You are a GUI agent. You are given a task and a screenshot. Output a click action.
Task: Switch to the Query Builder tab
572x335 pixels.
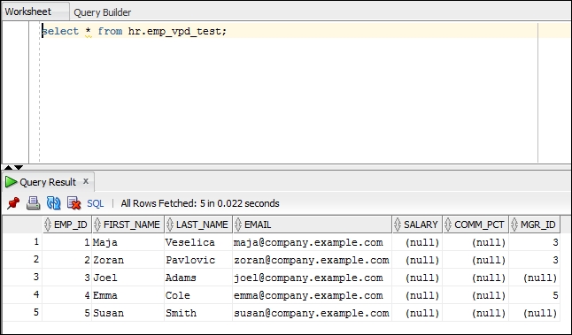pos(102,12)
